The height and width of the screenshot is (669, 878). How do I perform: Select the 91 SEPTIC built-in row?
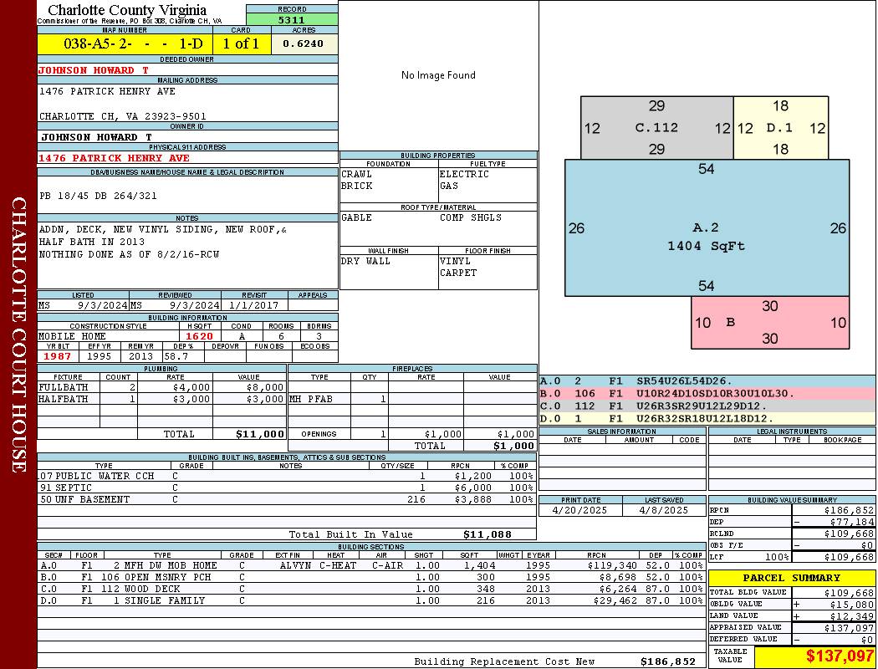click(x=286, y=488)
